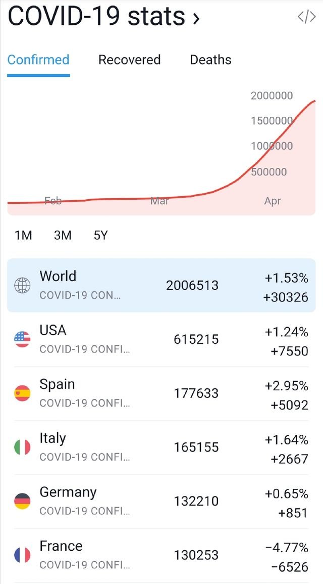
Task: Click the World globe icon
Action: 22,286
